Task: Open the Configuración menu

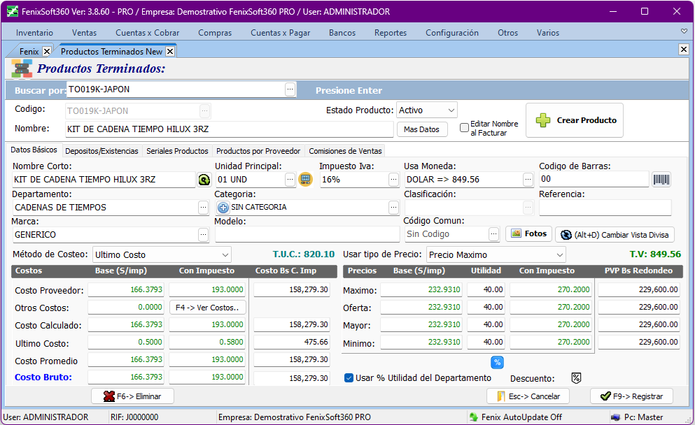Action: (452, 33)
